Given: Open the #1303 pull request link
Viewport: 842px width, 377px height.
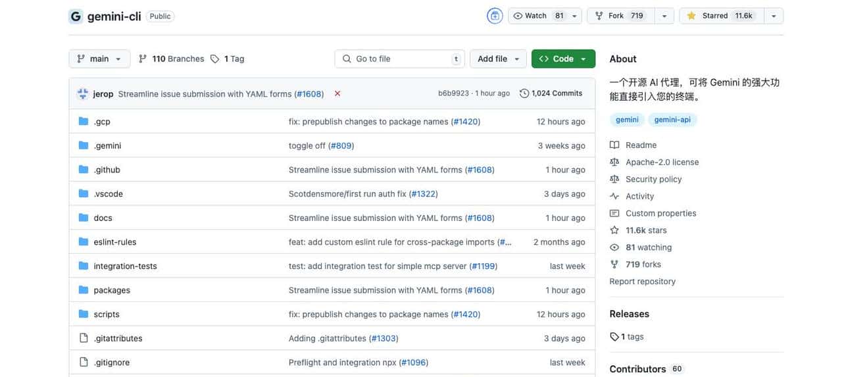Looking at the screenshot, I should [384, 338].
